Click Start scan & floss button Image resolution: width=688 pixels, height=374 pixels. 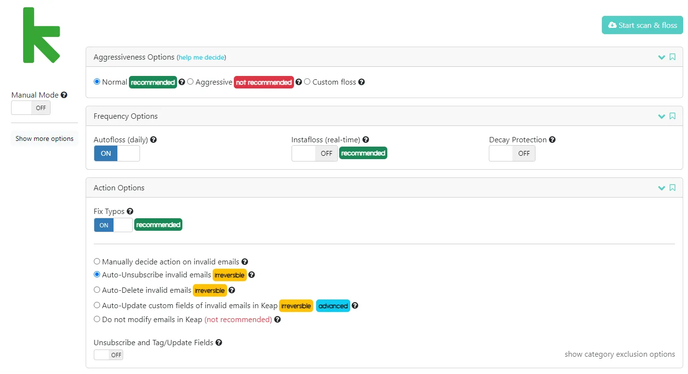click(x=642, y=25)
